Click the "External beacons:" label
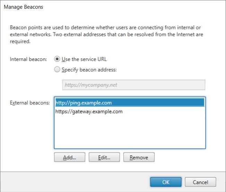This screenshot has width=226, height=192. coord(30,103)
